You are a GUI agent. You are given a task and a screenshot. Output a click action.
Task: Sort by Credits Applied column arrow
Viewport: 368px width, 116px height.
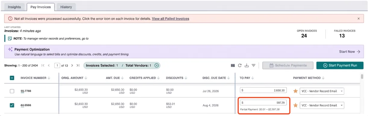click(x=158, y=78)
